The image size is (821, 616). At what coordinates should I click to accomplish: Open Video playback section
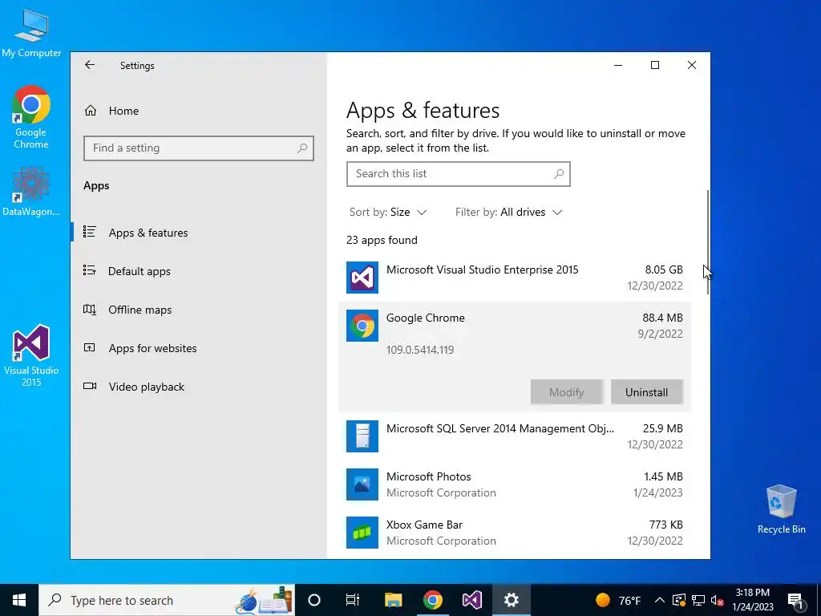[x=199, y=387]
